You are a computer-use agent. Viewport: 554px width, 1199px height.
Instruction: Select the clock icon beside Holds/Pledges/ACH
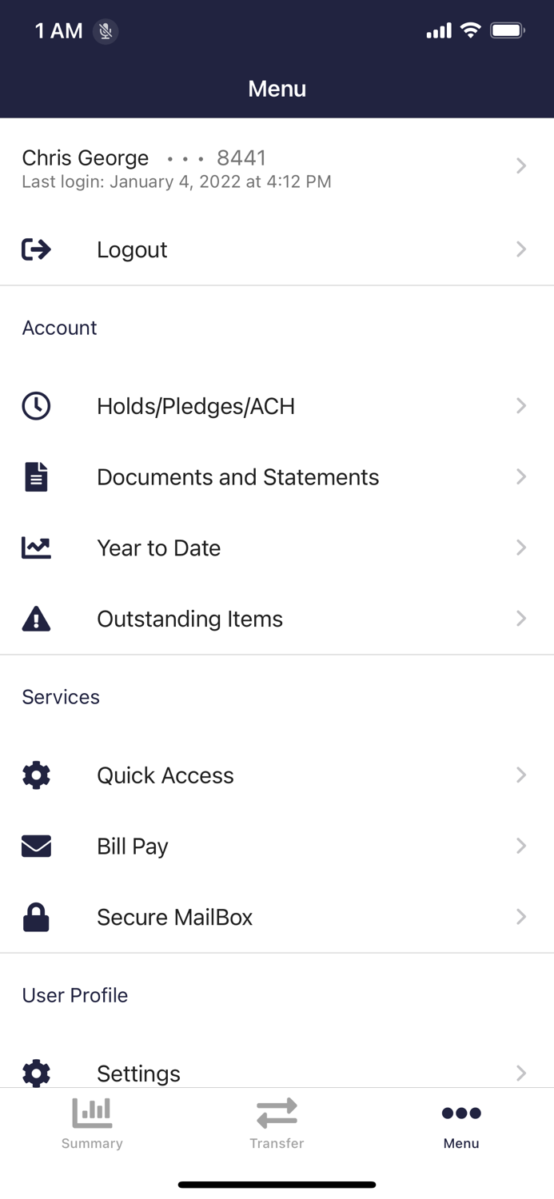point(36,406)
